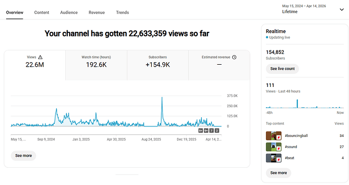Click the Apr 30, 2025 axis label
The width and height of the screenshot is (349, 185).
click(x=116, y=140)
